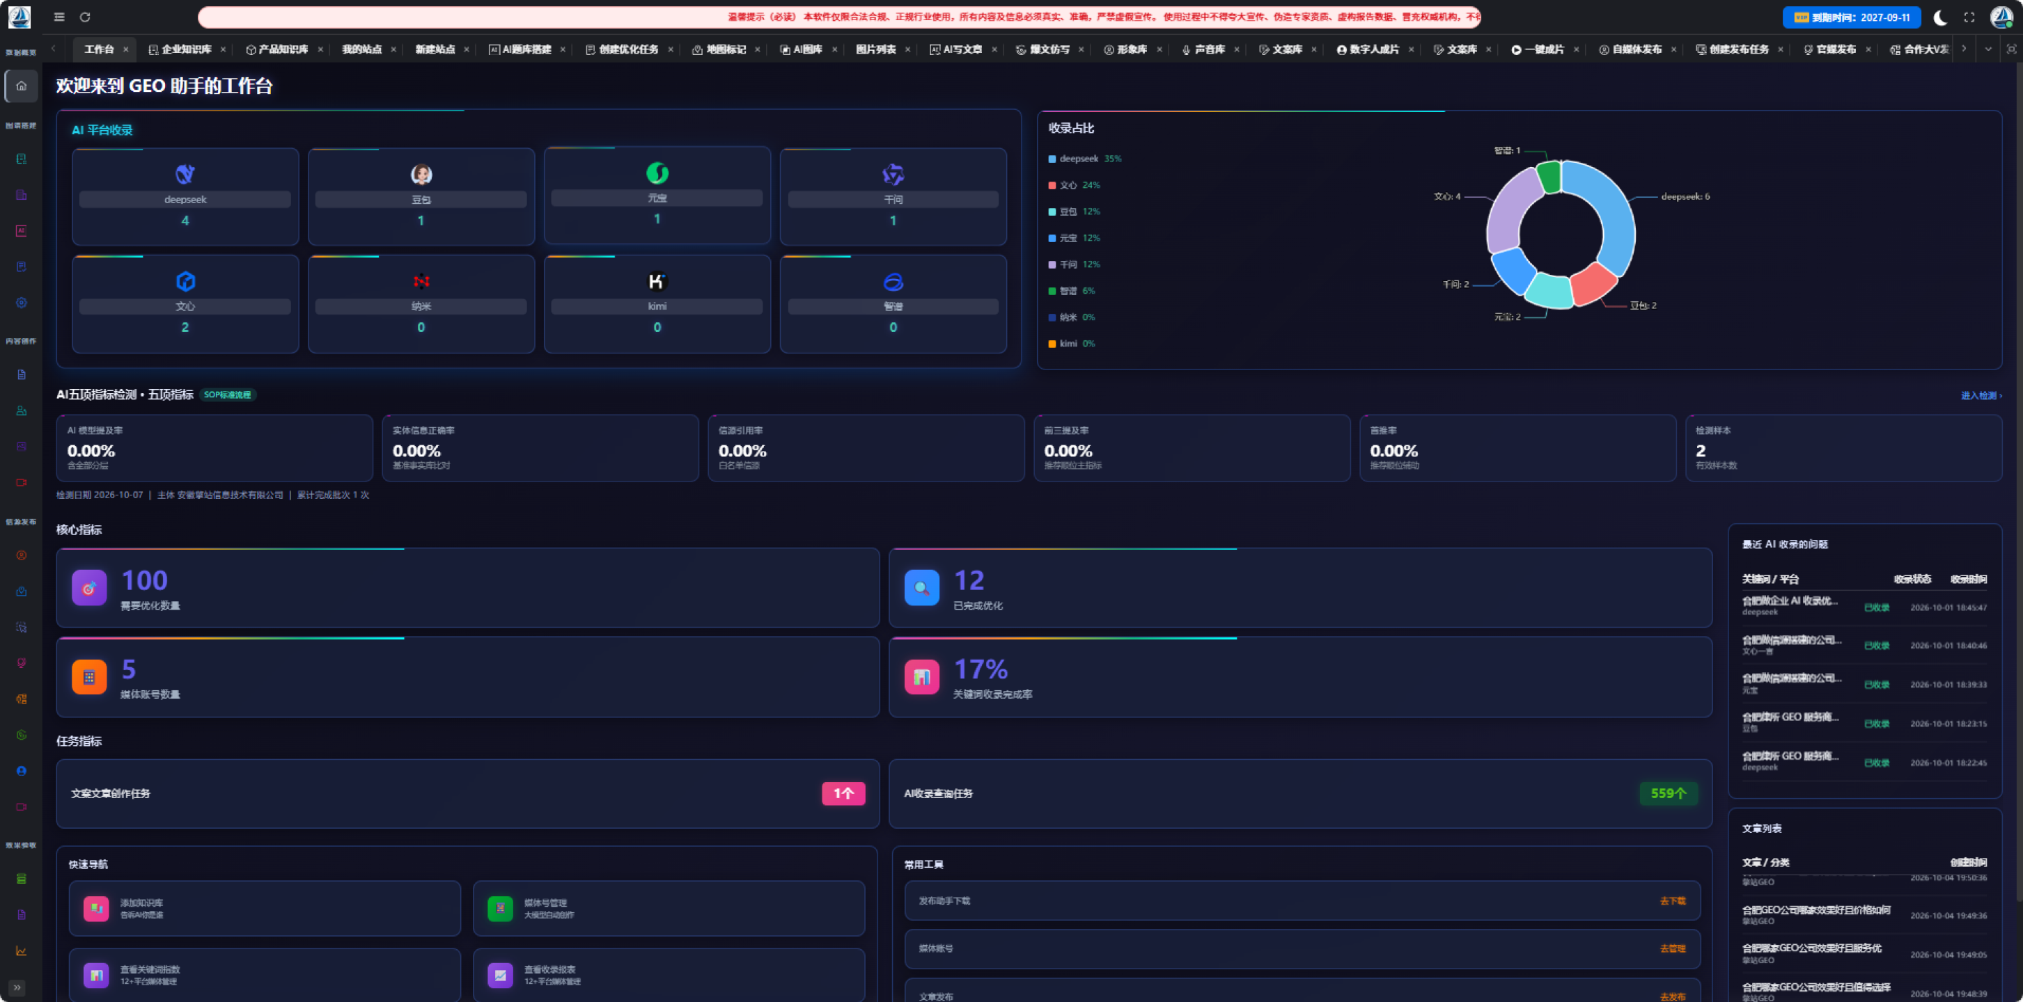Click the hamburger menu toggle icon
The image size is (2023, 1002).
59,17
